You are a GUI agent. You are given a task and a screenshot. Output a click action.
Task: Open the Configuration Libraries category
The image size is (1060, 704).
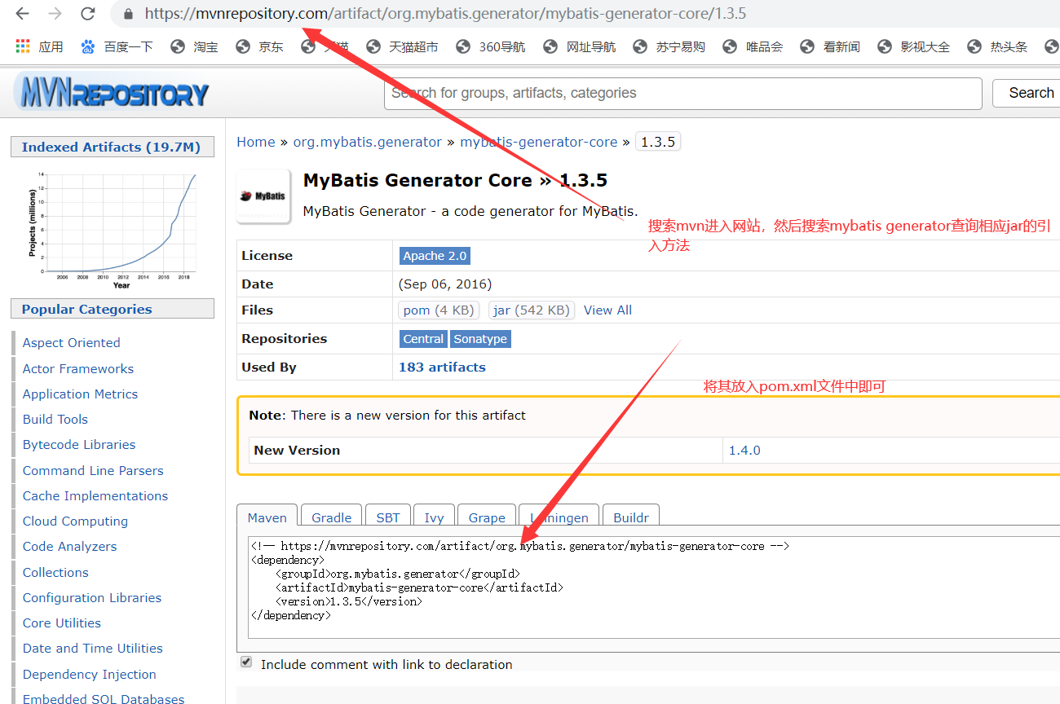[92, 598]
